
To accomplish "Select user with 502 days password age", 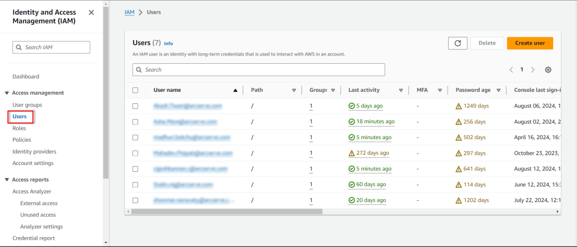I will click(x=135, y=138).
